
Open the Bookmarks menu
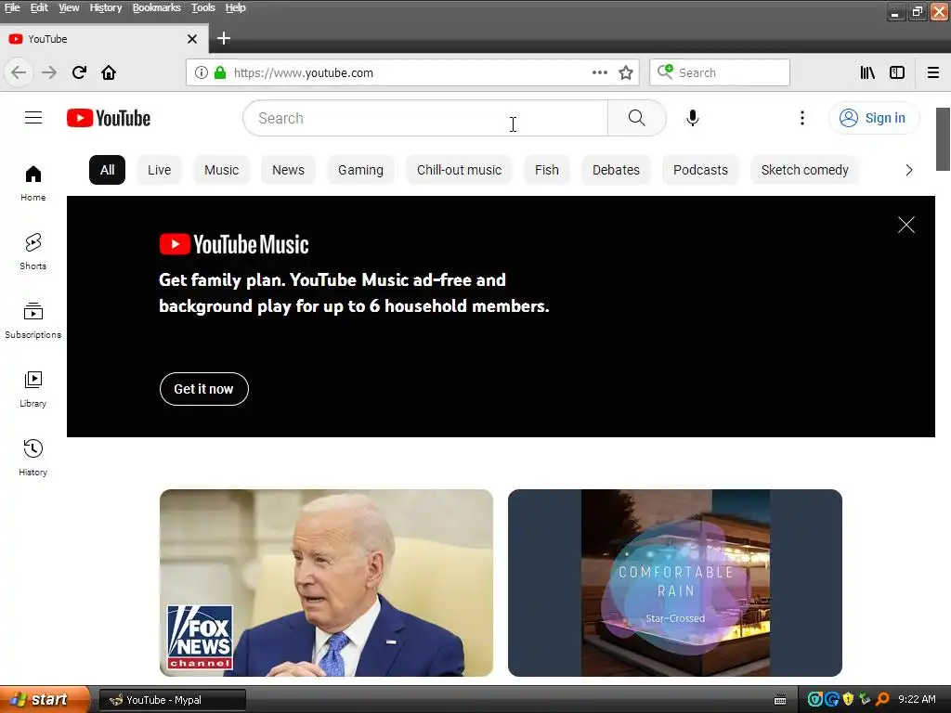156,7
